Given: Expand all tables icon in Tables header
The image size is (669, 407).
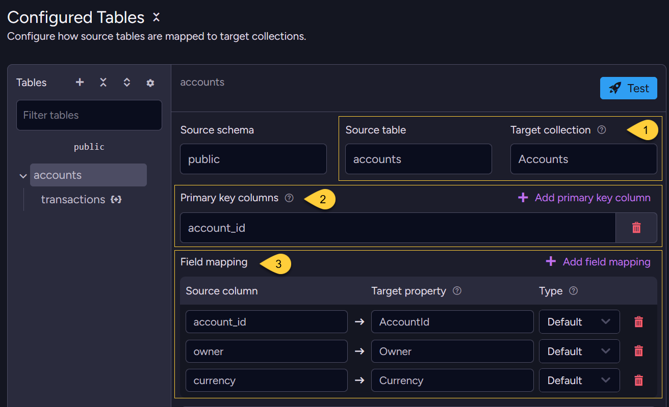Looking at the screenshot, I should (x=127, y=83).
